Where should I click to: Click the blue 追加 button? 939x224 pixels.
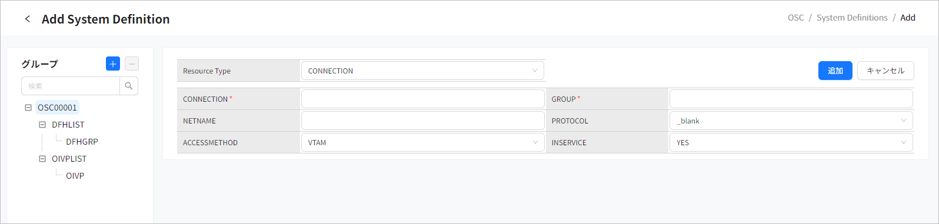835,71
